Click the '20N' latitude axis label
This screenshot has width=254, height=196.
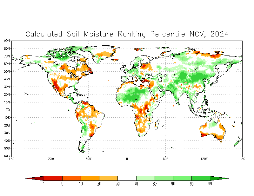coord(7,95)
